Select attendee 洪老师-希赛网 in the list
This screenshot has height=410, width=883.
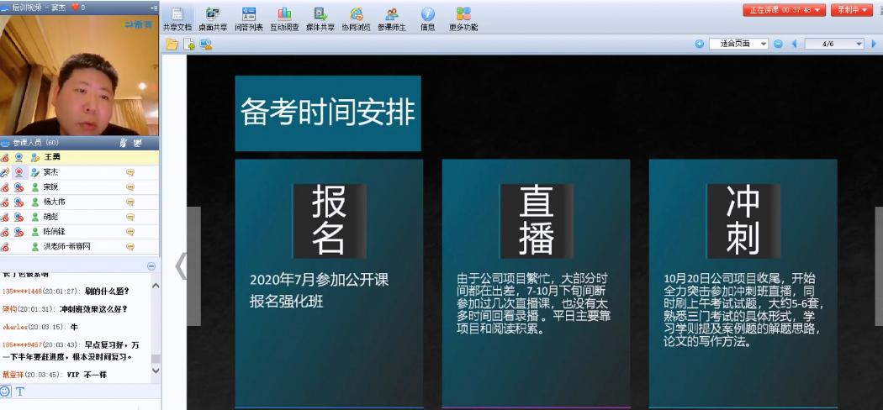[x=79, y=246]
